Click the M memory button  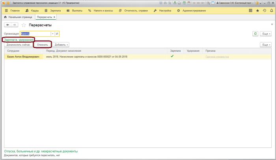click(194, 3)
